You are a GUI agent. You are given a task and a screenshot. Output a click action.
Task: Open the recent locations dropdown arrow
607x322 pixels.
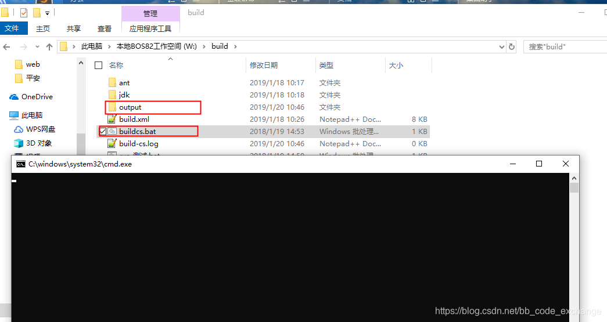(37, 47)
